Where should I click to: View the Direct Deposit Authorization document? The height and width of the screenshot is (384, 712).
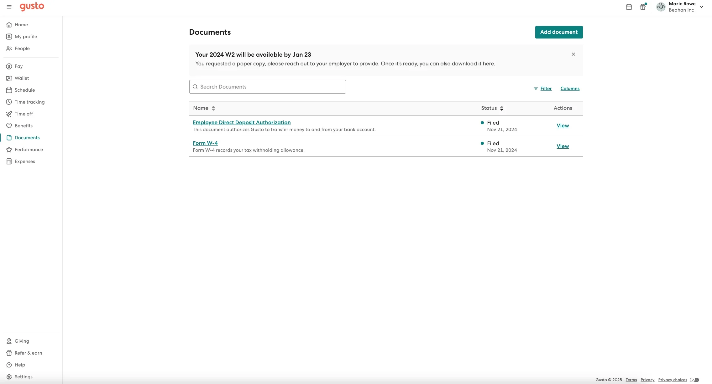click(x=563, y=125)
